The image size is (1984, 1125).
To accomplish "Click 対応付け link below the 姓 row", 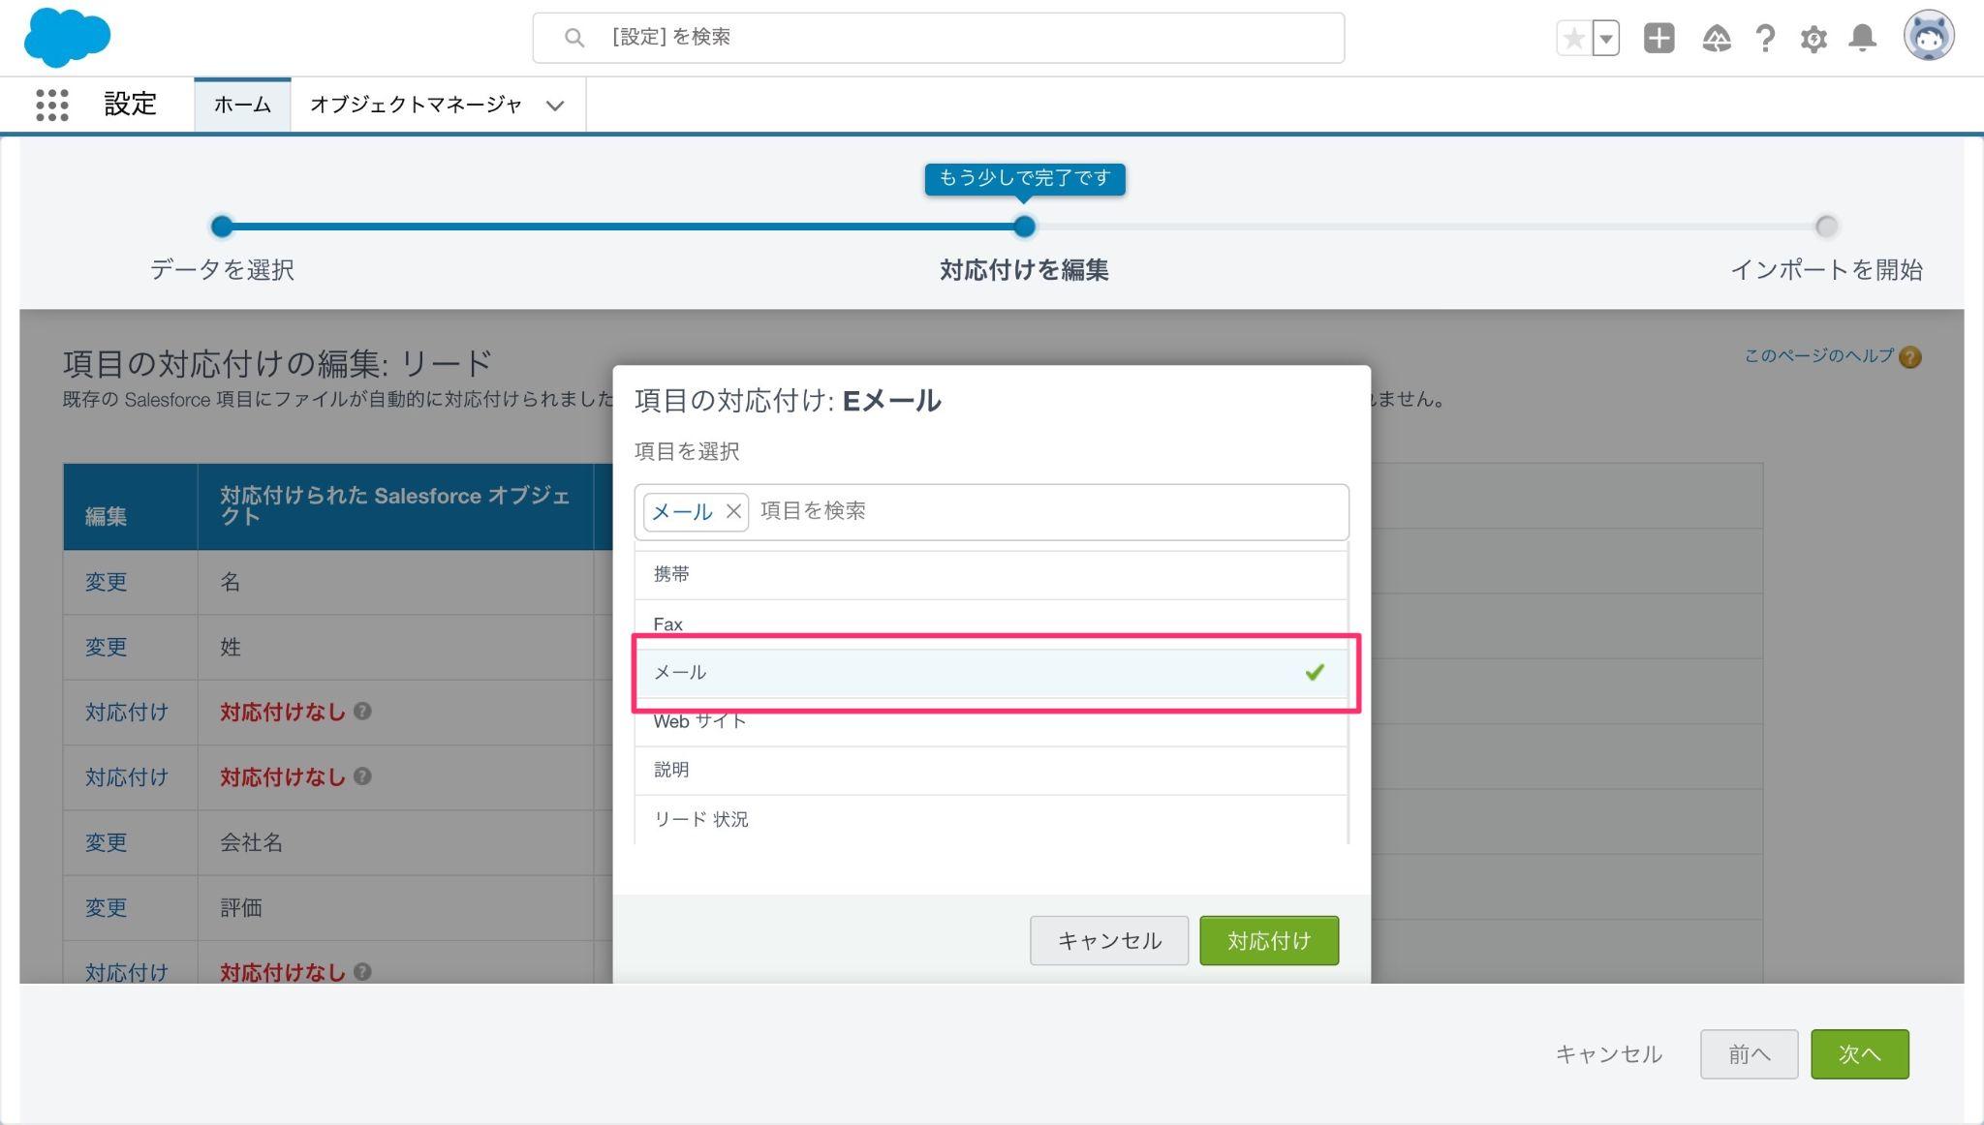I will coord(127,713).
